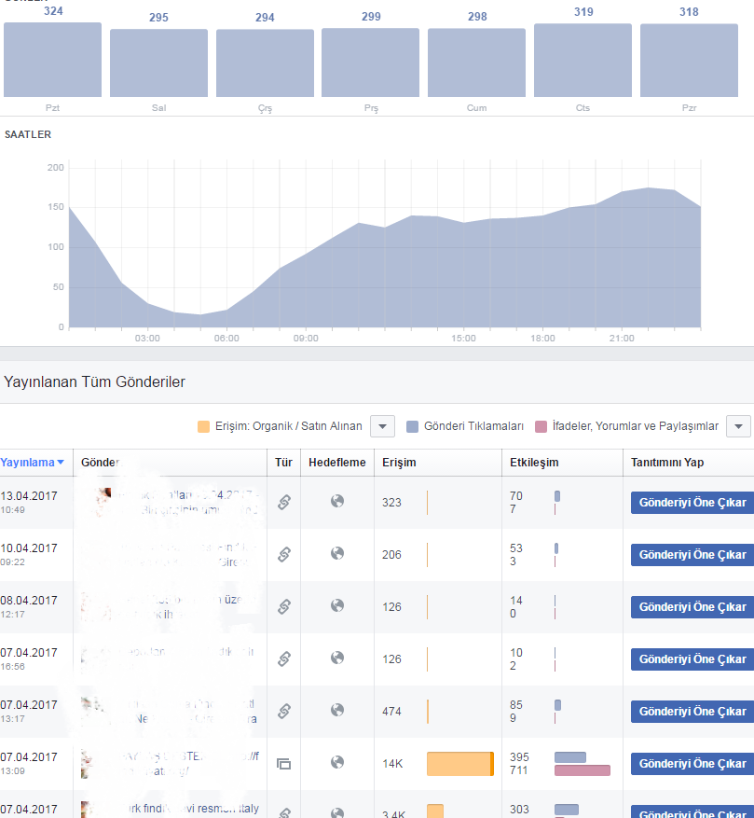Click globe targeting icon for 07.04.2017 16:56 post
Screen dimensions: 754x818
coord(337,658)
